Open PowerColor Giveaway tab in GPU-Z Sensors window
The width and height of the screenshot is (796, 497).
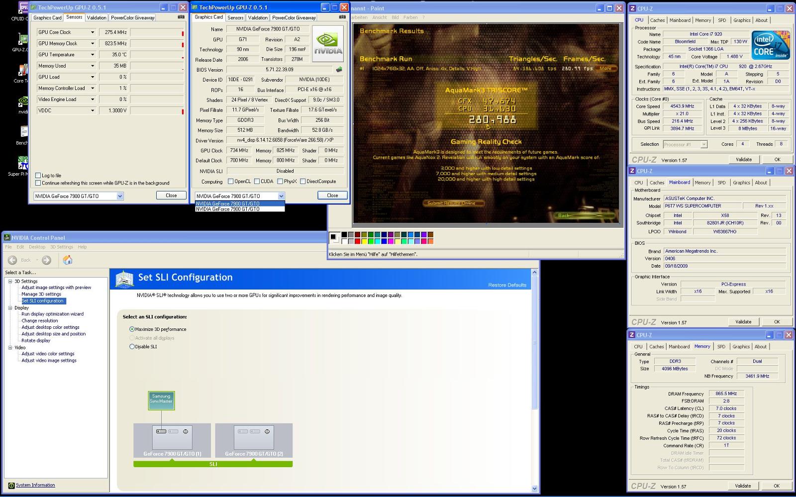[133, 17]
